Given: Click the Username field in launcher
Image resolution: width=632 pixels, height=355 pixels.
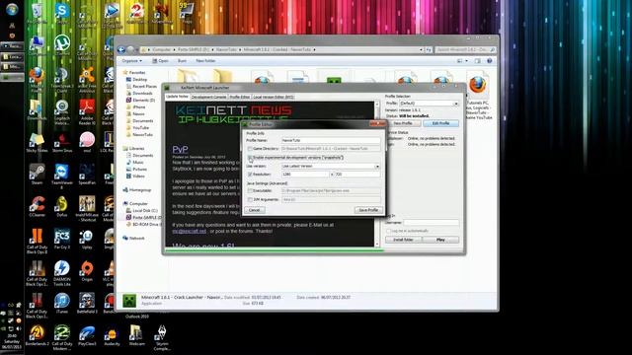Looking at the screenshot, I should click(432, 223).
